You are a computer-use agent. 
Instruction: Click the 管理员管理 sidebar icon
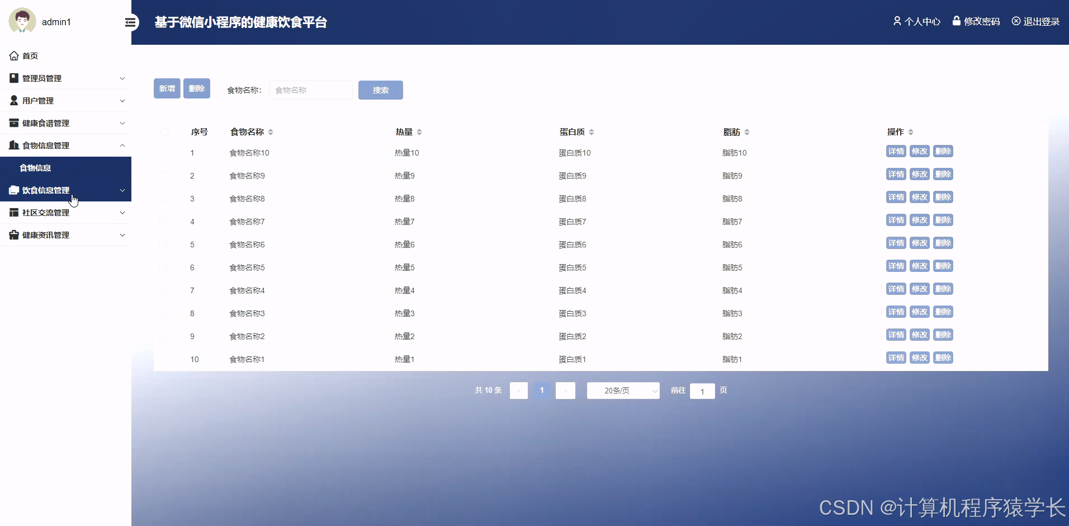(x=13, y=78)
